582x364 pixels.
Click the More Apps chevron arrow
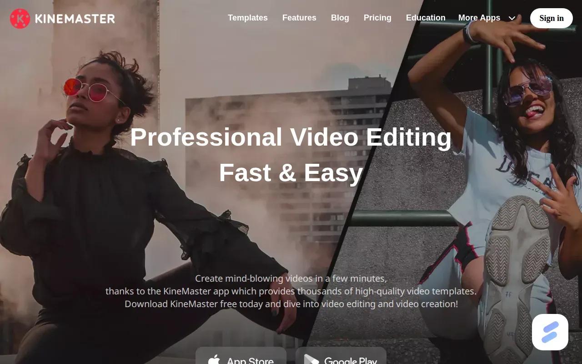(x=512, y=18)
